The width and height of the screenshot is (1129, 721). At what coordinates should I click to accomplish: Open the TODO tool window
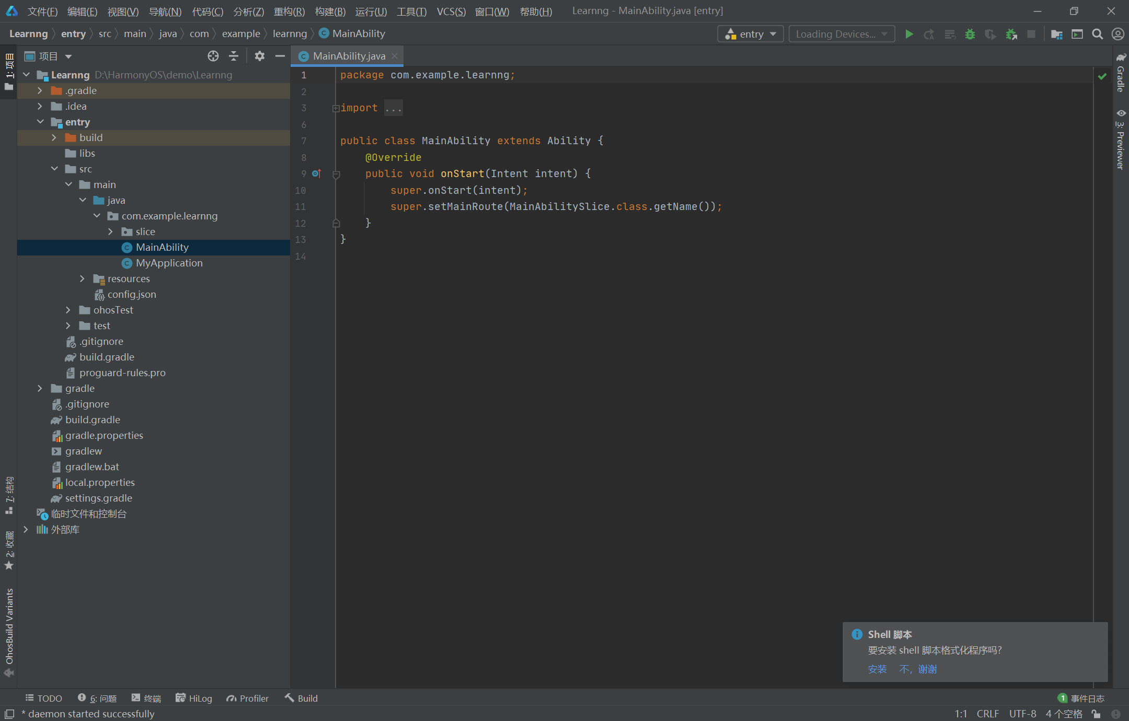click(43, 698)
